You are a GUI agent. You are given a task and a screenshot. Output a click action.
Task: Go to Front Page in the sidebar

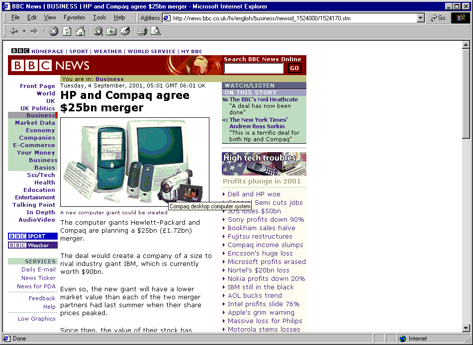[x=37, y=86]
